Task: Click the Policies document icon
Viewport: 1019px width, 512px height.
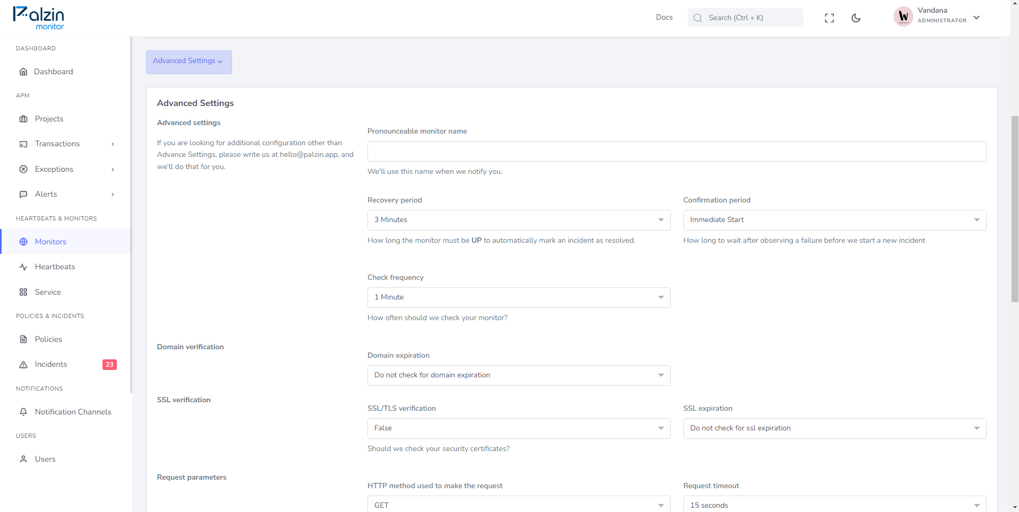Action: pyautogui.click(x=23, y=339)
